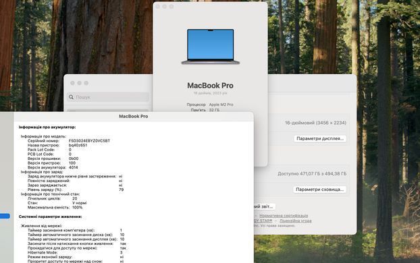Click the partially hidden system report button ending in звіт…
Viewport: 420px width, 263px height.
[265, 206]
